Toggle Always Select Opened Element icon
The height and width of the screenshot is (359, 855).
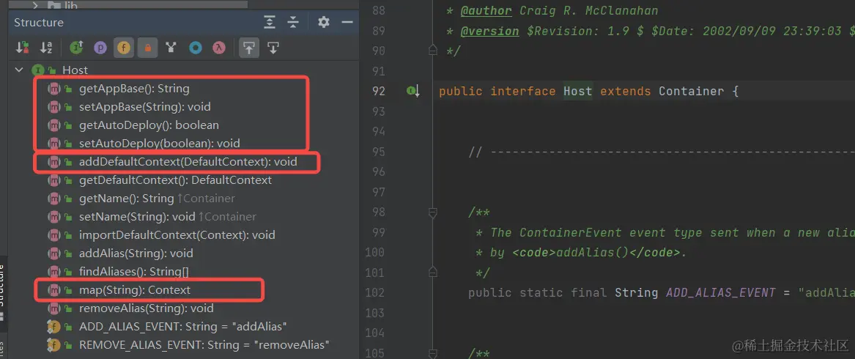tap(248, 48)
